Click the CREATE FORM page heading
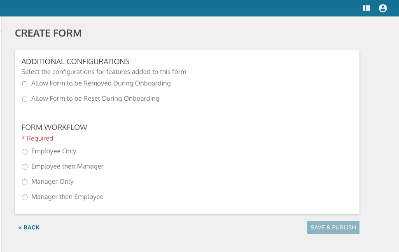The image size is (399, 252). [x=48, y=33]
